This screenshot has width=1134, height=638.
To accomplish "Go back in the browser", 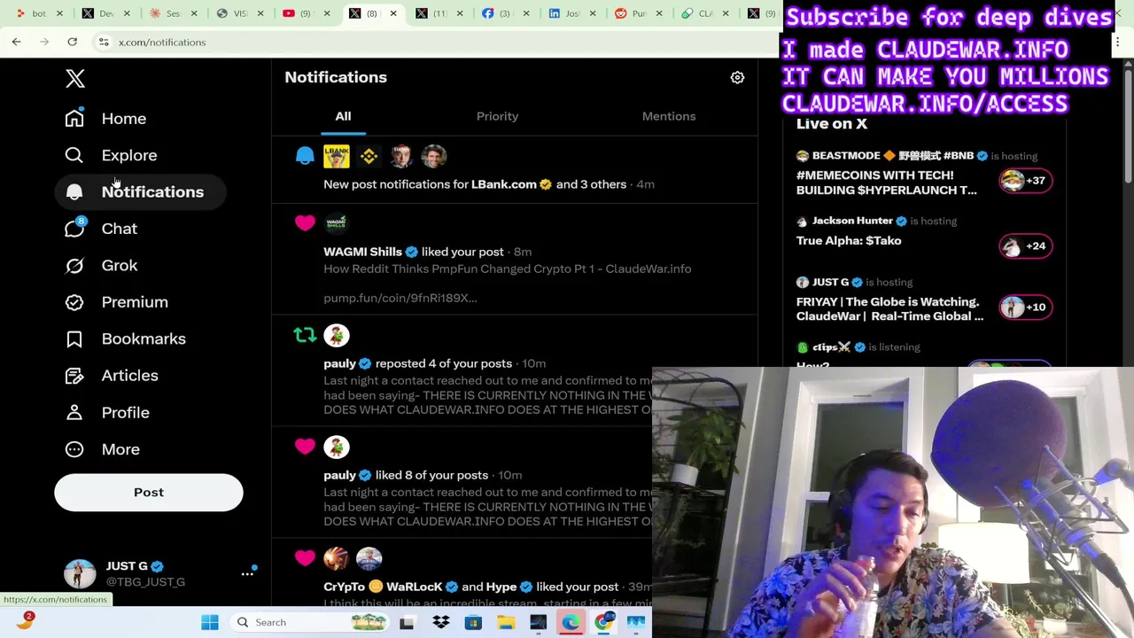I will coord(16,42).
